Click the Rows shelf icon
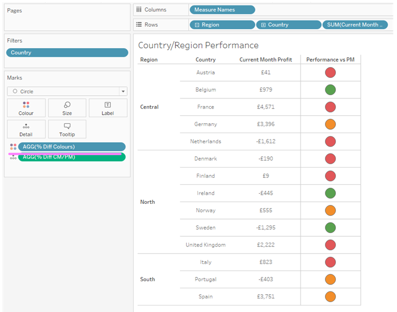397x312 pixels. point(139,24)
